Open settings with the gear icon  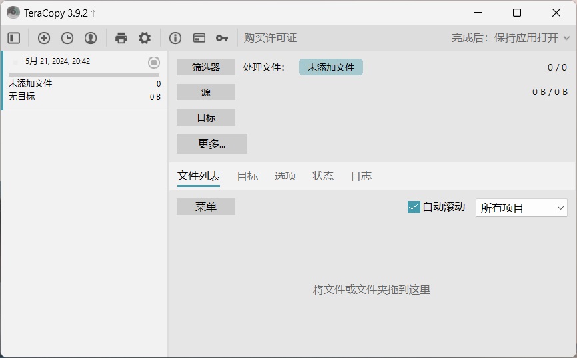point(144,38)
